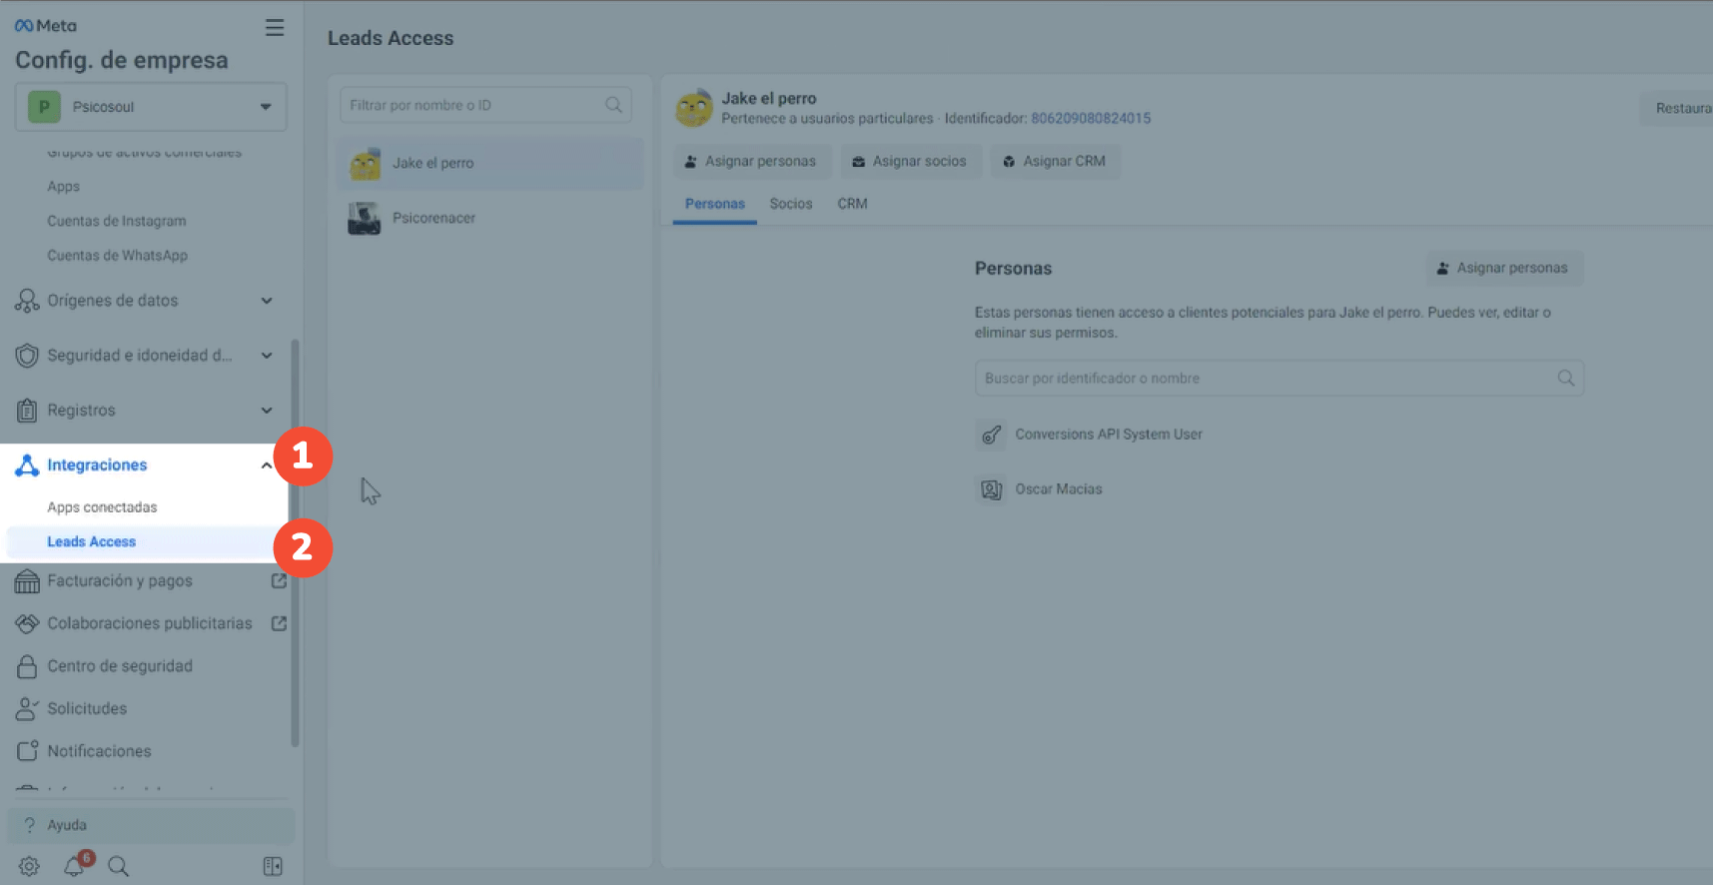Collapse the Integraciones section chevron

click(266, 465)
